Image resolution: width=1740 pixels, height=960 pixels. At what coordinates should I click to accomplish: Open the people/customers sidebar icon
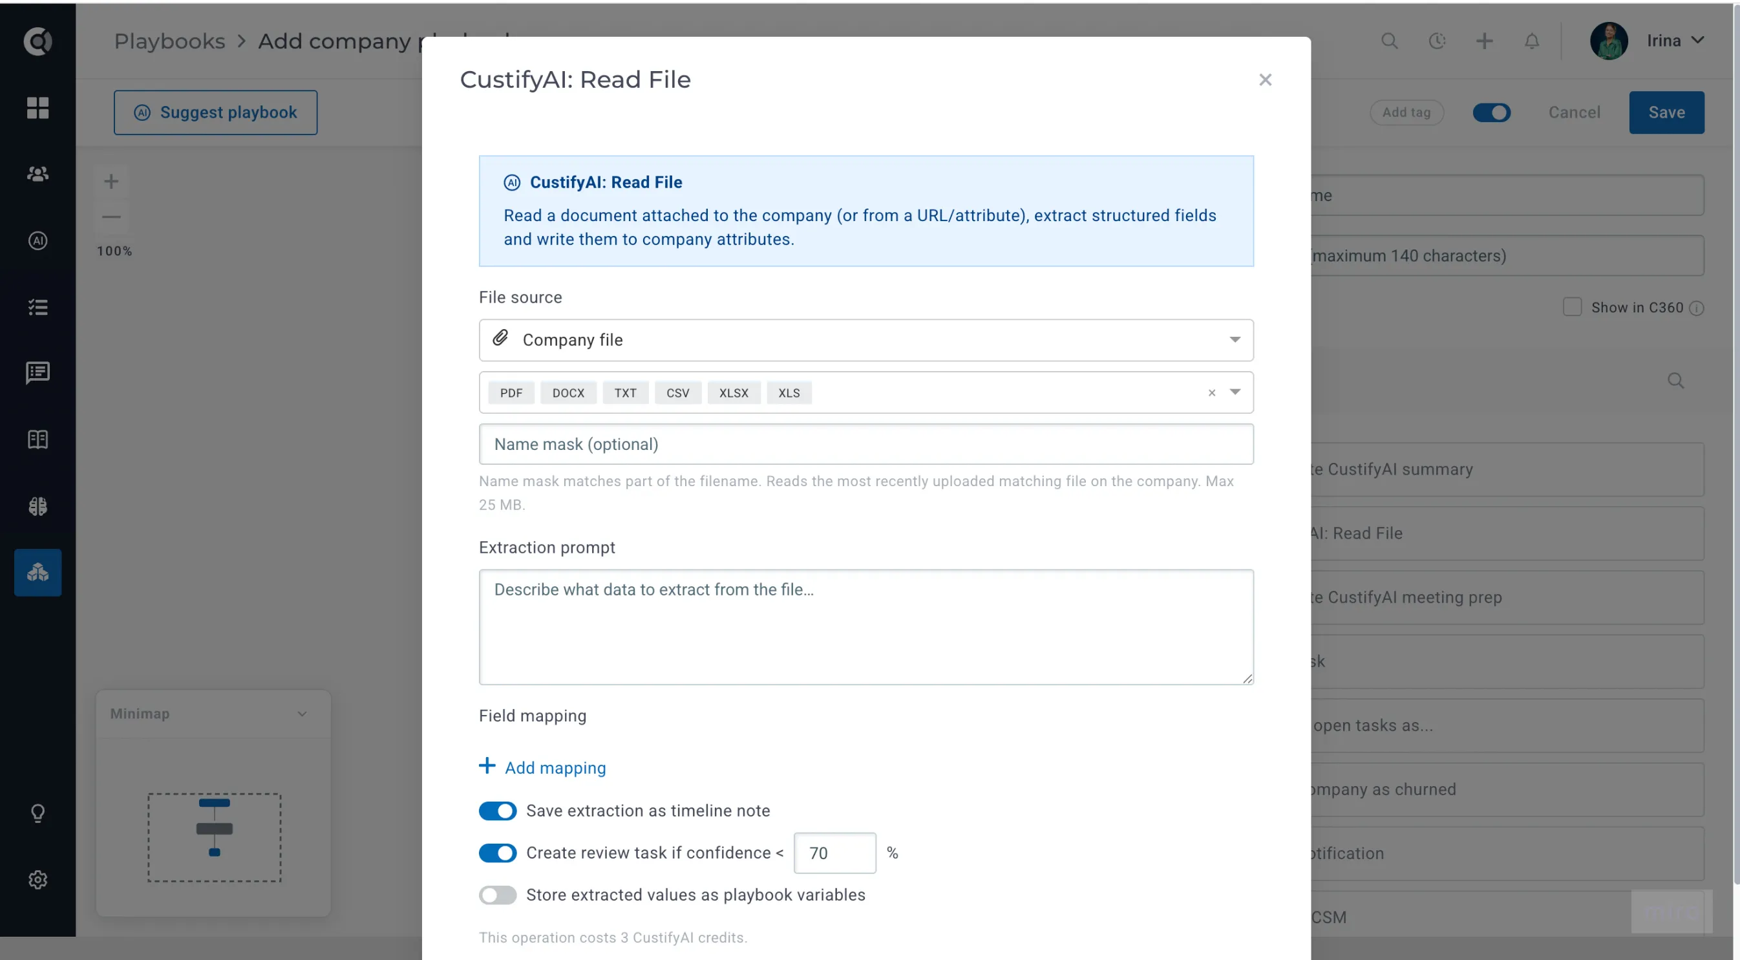point(38,175)
